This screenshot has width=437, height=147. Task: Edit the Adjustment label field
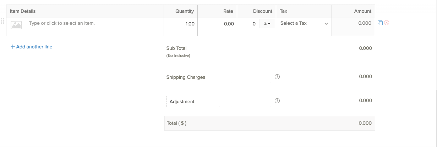pos(193,101)
